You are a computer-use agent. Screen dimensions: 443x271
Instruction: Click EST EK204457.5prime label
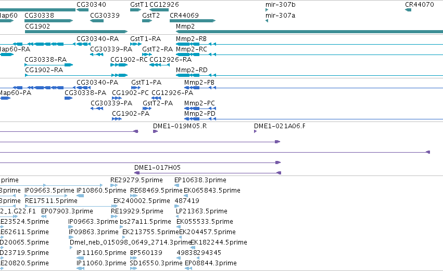click(207, 232)
